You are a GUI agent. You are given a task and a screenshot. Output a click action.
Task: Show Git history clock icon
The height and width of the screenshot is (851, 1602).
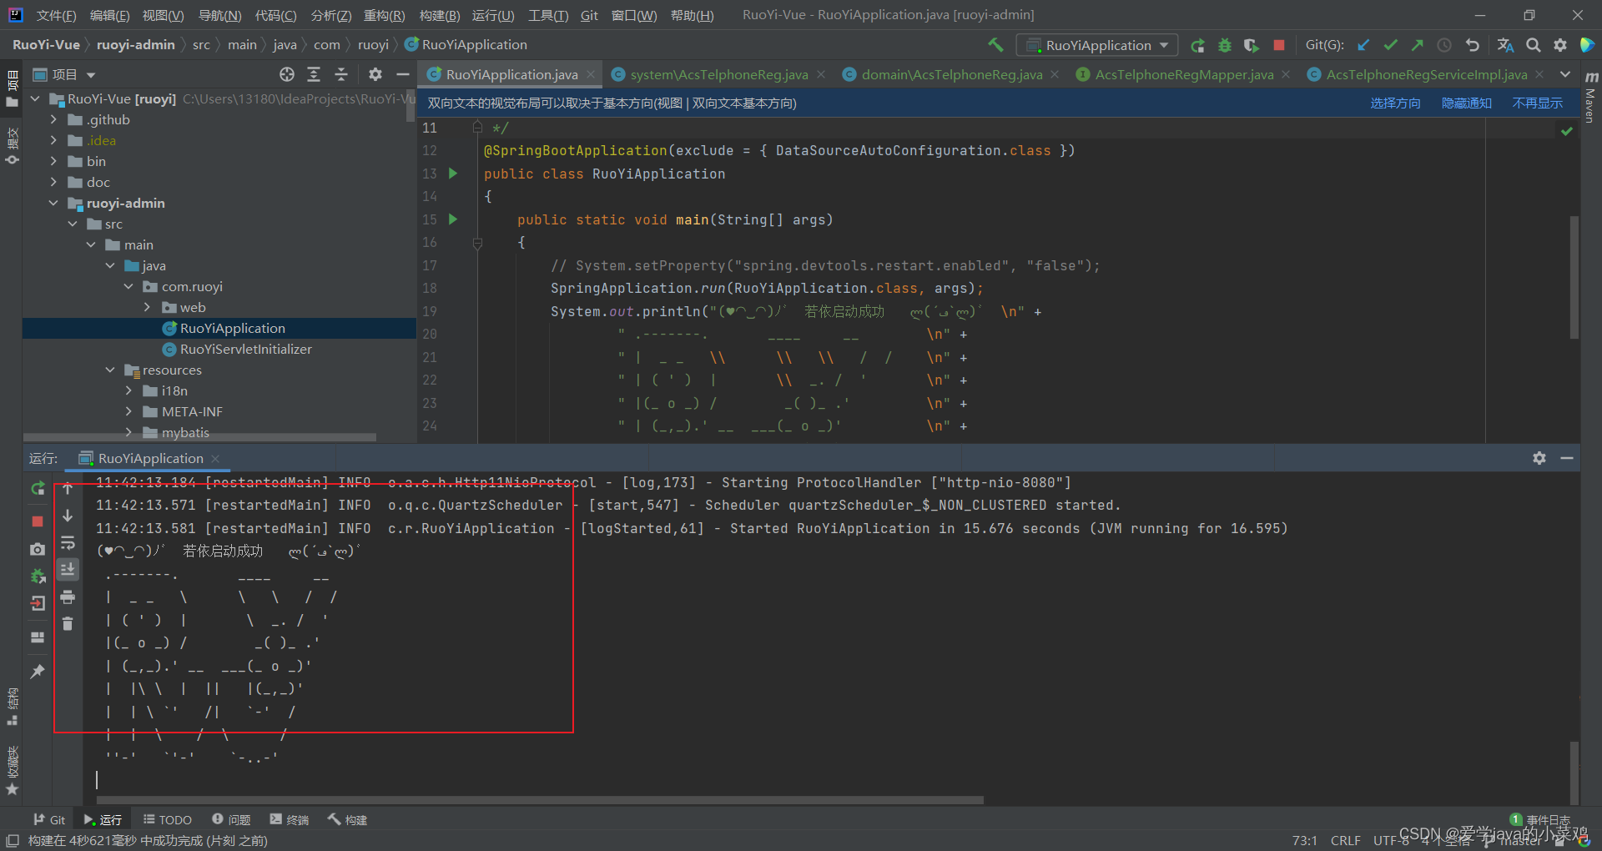(1444, 45)
